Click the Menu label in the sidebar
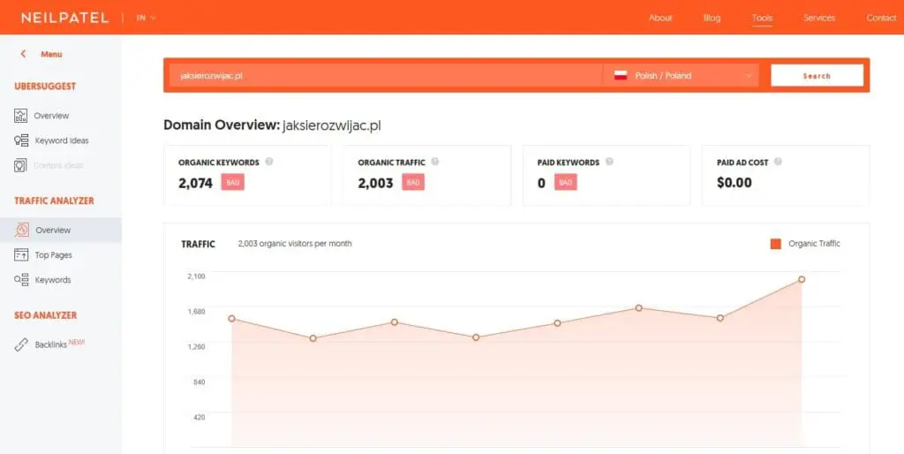904x454 pixels. click(x=51, y=54)
